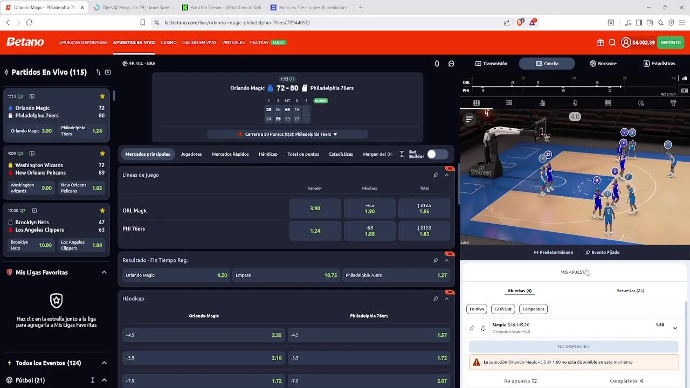Select the Total de puntos tab

pos(303,154)
